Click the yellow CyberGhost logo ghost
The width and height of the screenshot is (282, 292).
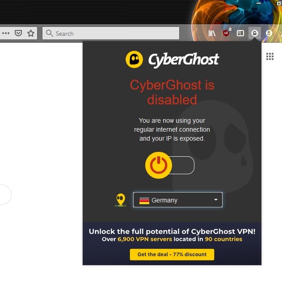[134, 60]
